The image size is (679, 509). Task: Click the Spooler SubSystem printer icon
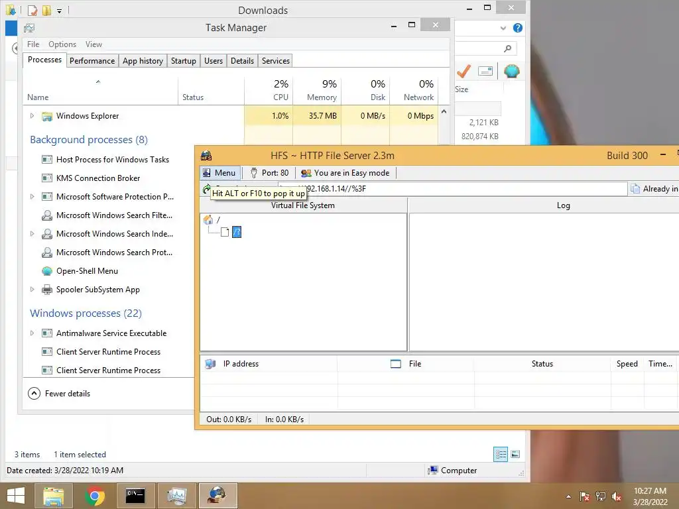tap(47, 290)
